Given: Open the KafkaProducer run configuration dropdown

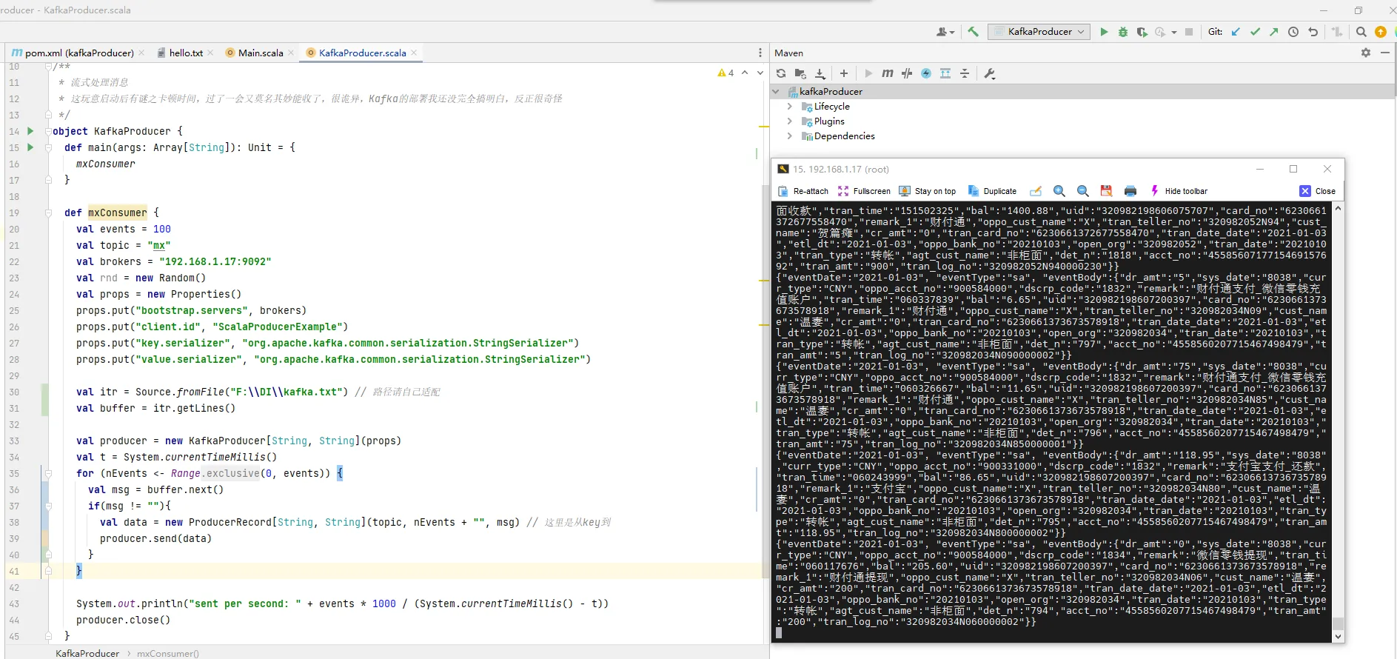Looking at the screenshot, I should click(1039, 32).
